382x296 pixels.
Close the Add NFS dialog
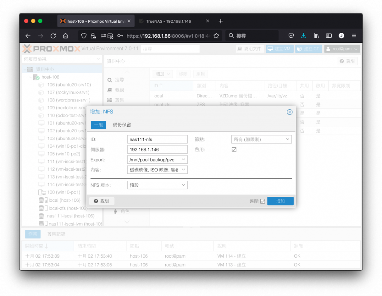coord(289,112)
